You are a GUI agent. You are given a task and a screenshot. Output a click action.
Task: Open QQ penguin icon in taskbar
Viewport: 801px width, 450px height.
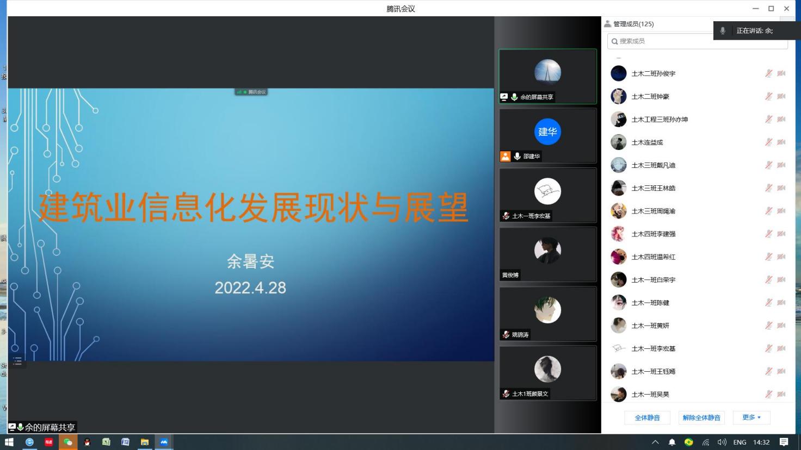click(x=87, y=442)
